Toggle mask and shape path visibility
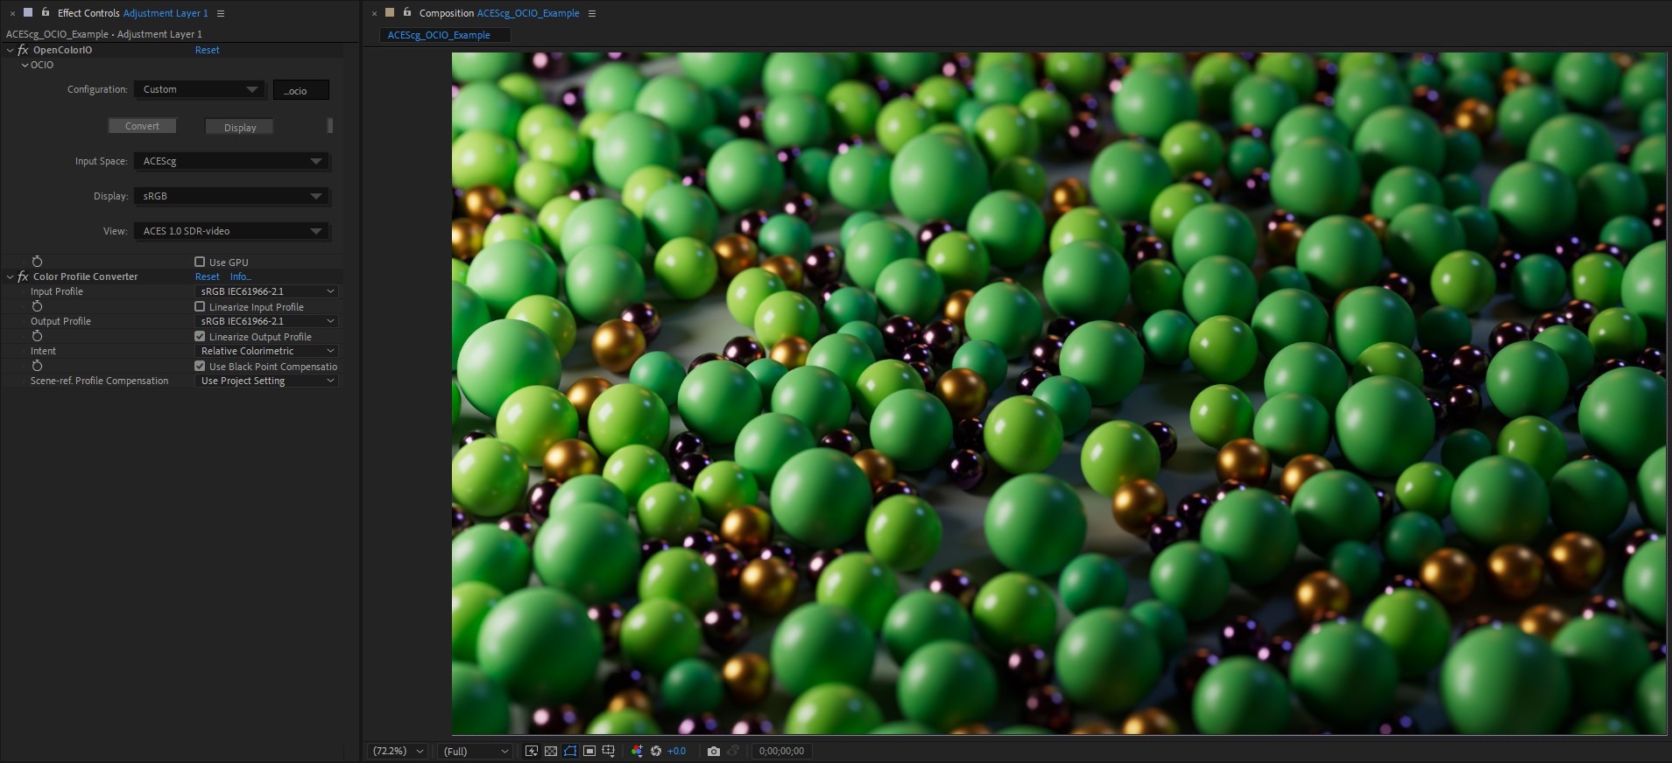The image size is (1672, 763). pyautogui.click(x=570, y=751)
